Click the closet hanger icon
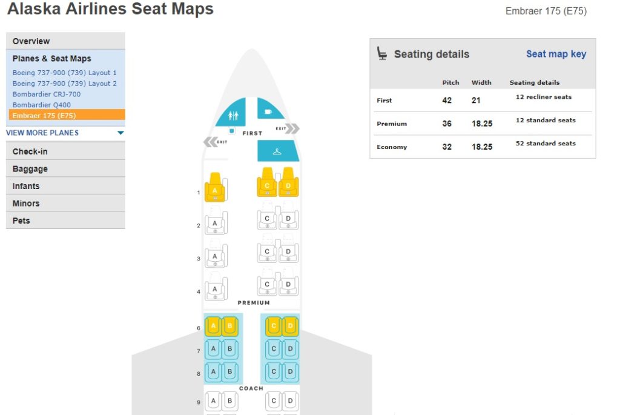620x415 pixels. click(277, 151)
